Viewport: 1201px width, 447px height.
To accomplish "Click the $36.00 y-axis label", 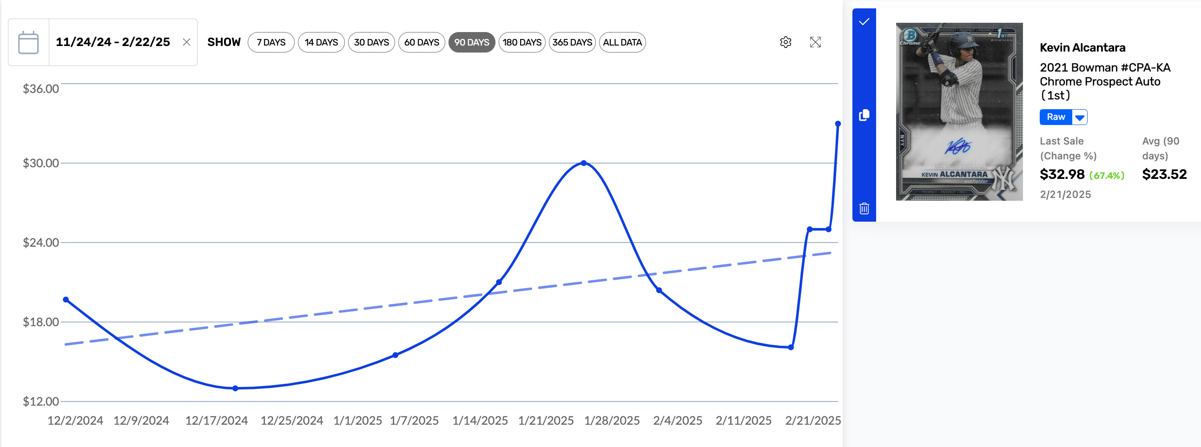I will [x=41, y=89].
